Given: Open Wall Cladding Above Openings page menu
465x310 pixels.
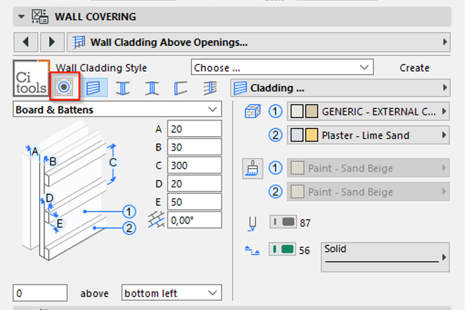Looking at the screenshot, I should pyautogui.click(x=258, y=42).
